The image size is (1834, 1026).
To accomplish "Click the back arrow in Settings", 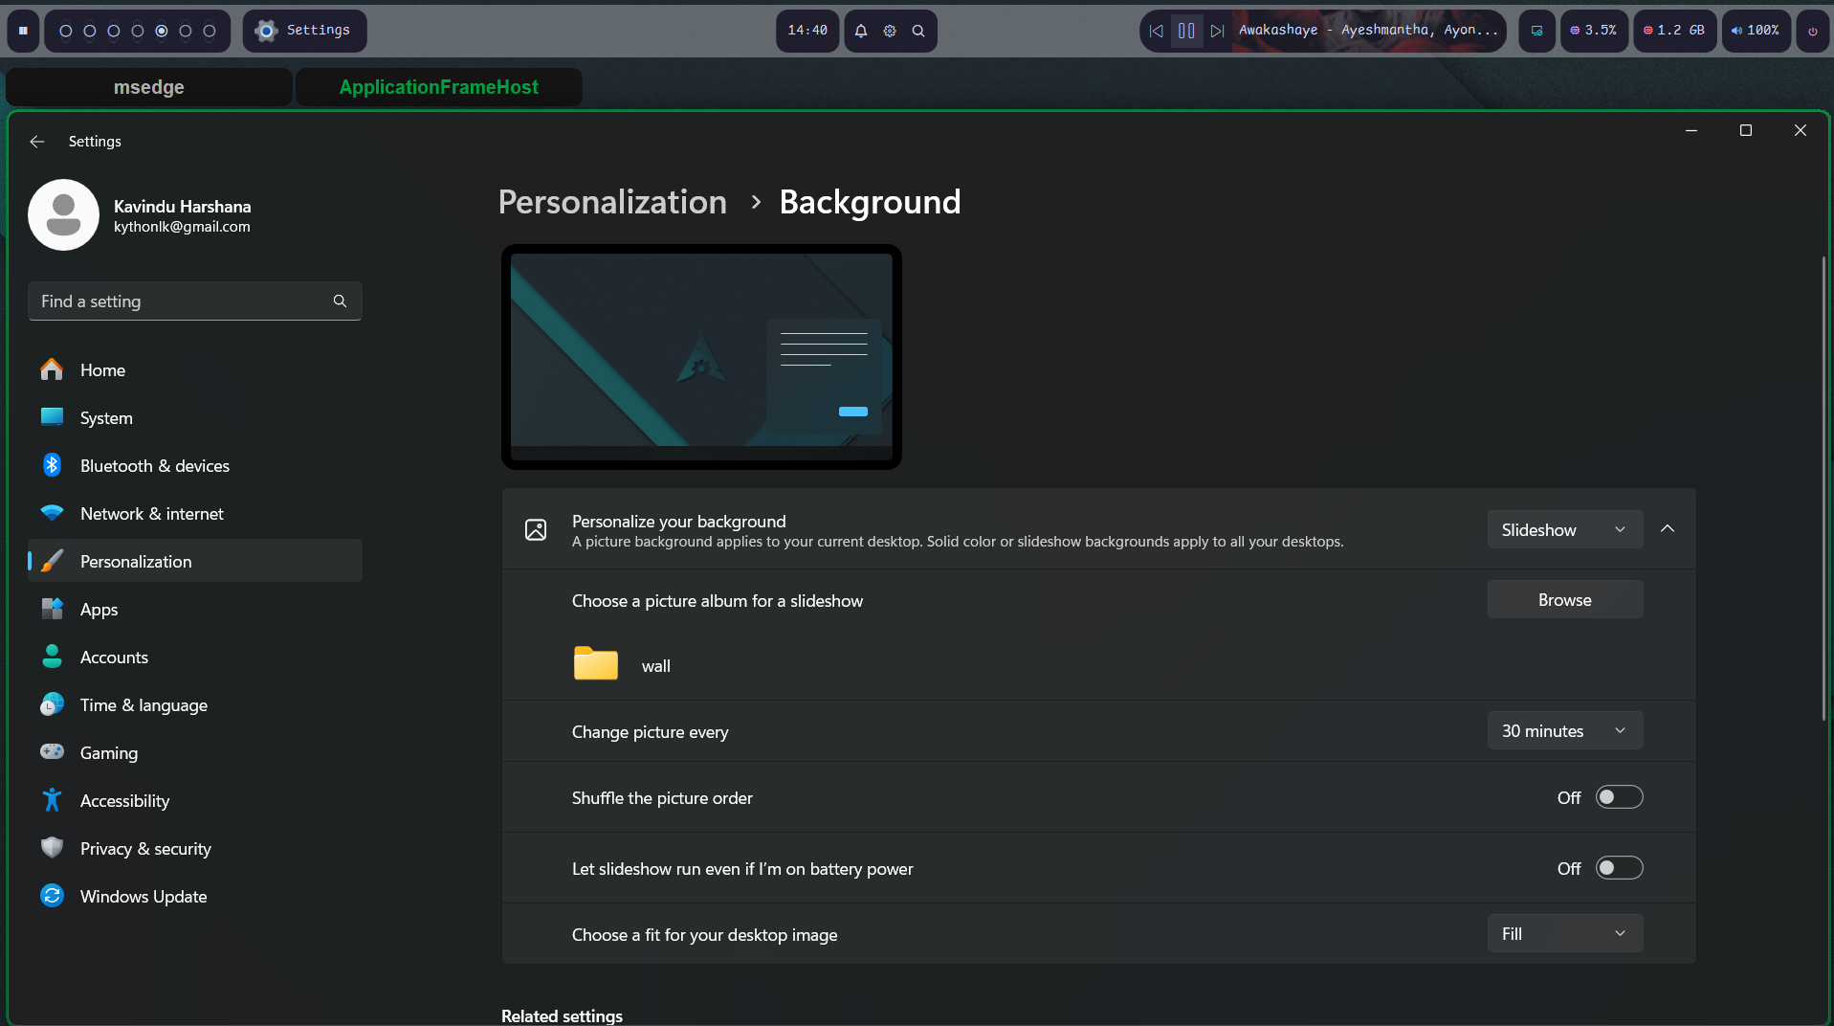I will click(x=37, y=142).
